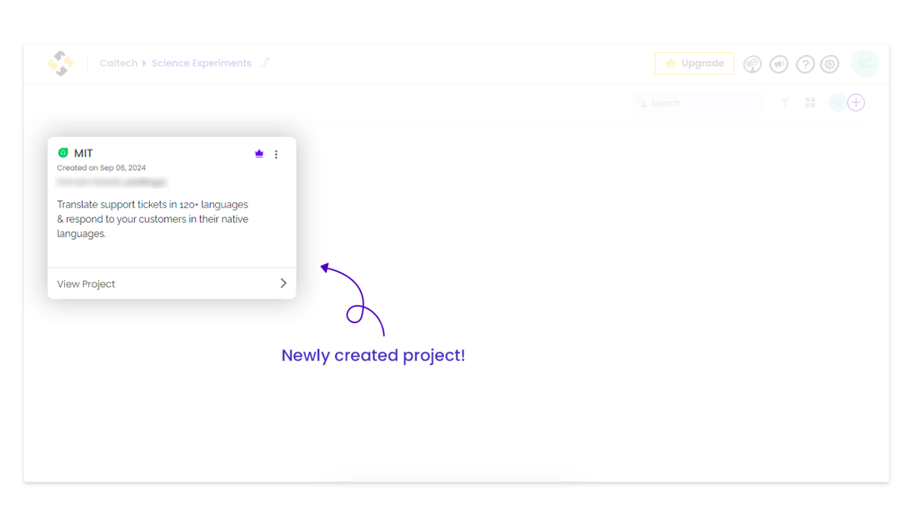Click the small SC member avatar
Image resolution: width=913 pixels, height=526 pixels.
(x=838, y=102)
